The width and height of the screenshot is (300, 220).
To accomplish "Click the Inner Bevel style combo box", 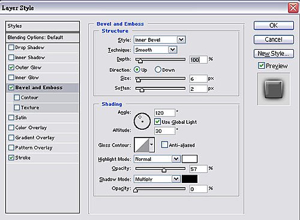I will 160,39.
